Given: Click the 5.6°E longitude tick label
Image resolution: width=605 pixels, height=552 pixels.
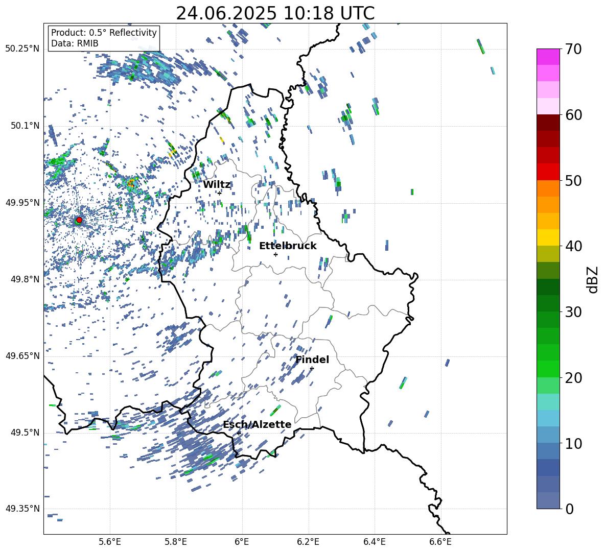Looking at the screenshot, I should pyautogui.click(x=110, y=542).
